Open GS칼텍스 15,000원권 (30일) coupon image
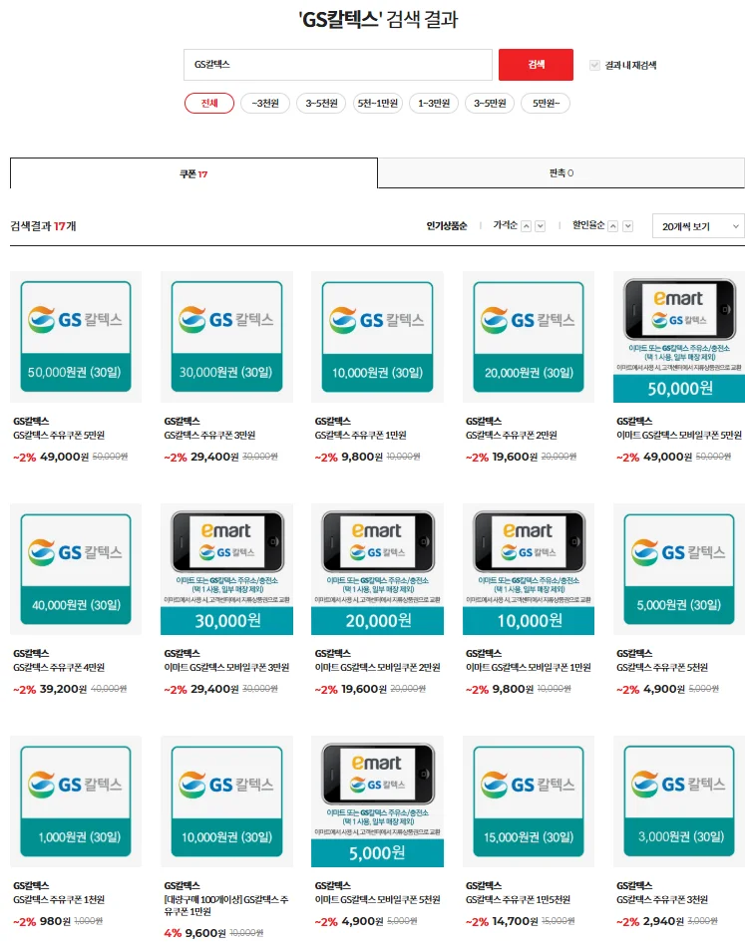Screen dimensions: 745x951 [529, 801]
